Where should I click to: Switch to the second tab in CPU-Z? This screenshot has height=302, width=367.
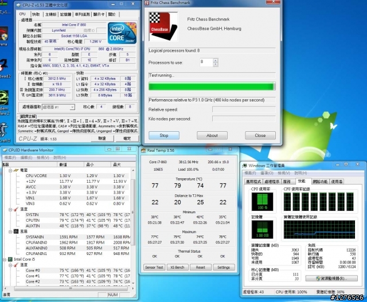coord(36,14)
